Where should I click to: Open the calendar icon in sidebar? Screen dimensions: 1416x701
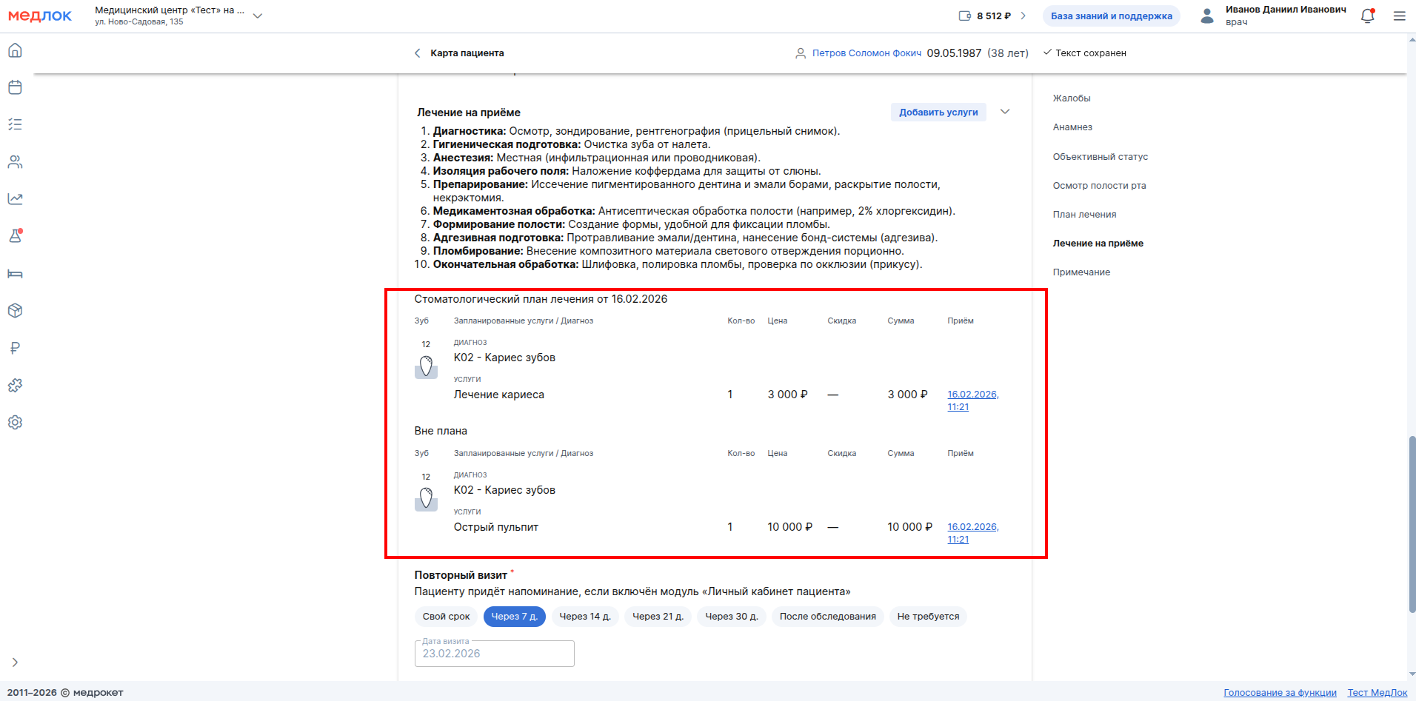point(15,87)
